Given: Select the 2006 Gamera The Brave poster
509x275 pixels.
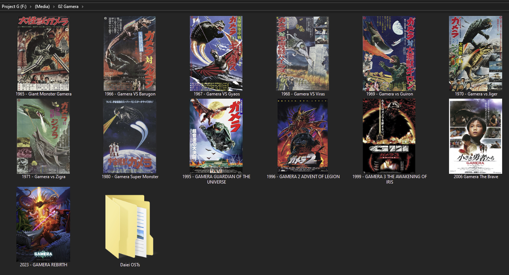Looking at the screenshot, I should click(x=476, y=136).
